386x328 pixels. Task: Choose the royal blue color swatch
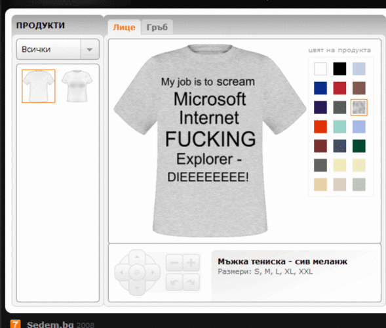320,88
